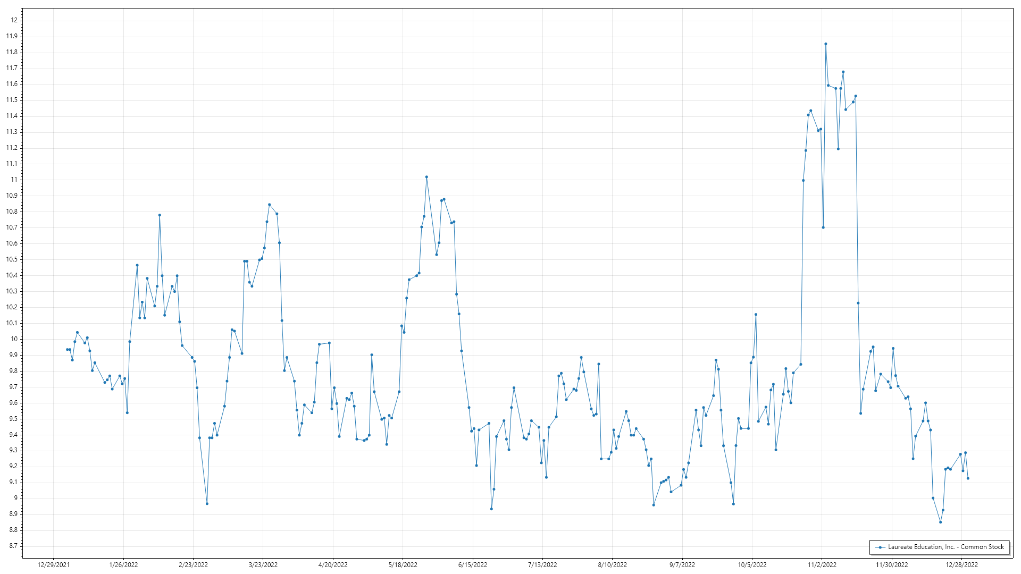Click the lowest data point near 8.85
This screenshot has height=574, width=1021.
(940, 522)
